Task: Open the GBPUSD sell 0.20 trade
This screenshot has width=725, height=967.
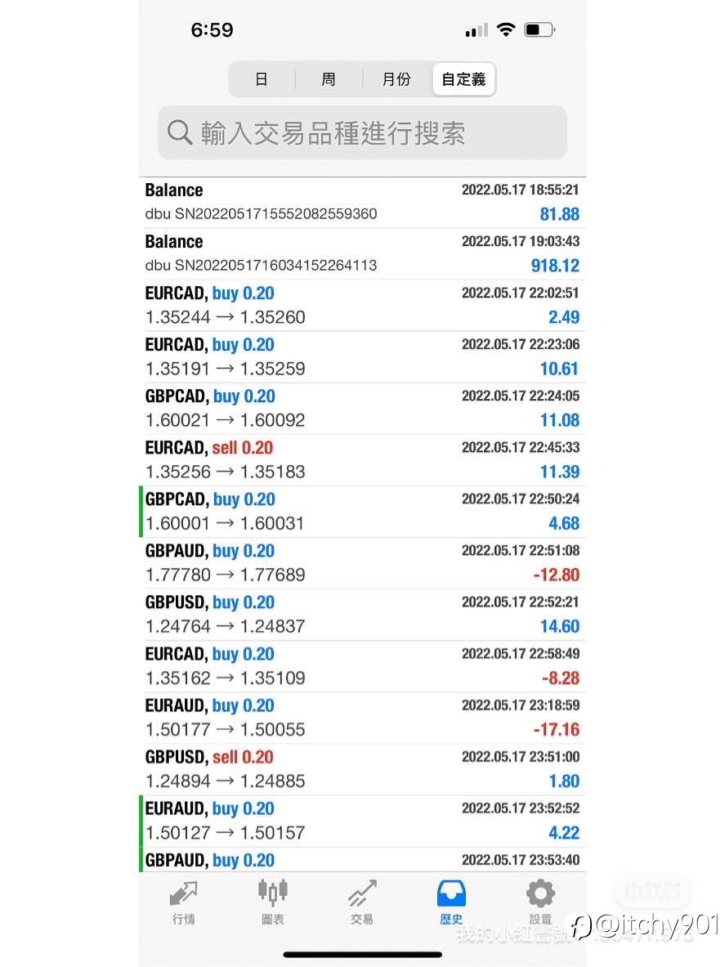Action: point(363,770)
